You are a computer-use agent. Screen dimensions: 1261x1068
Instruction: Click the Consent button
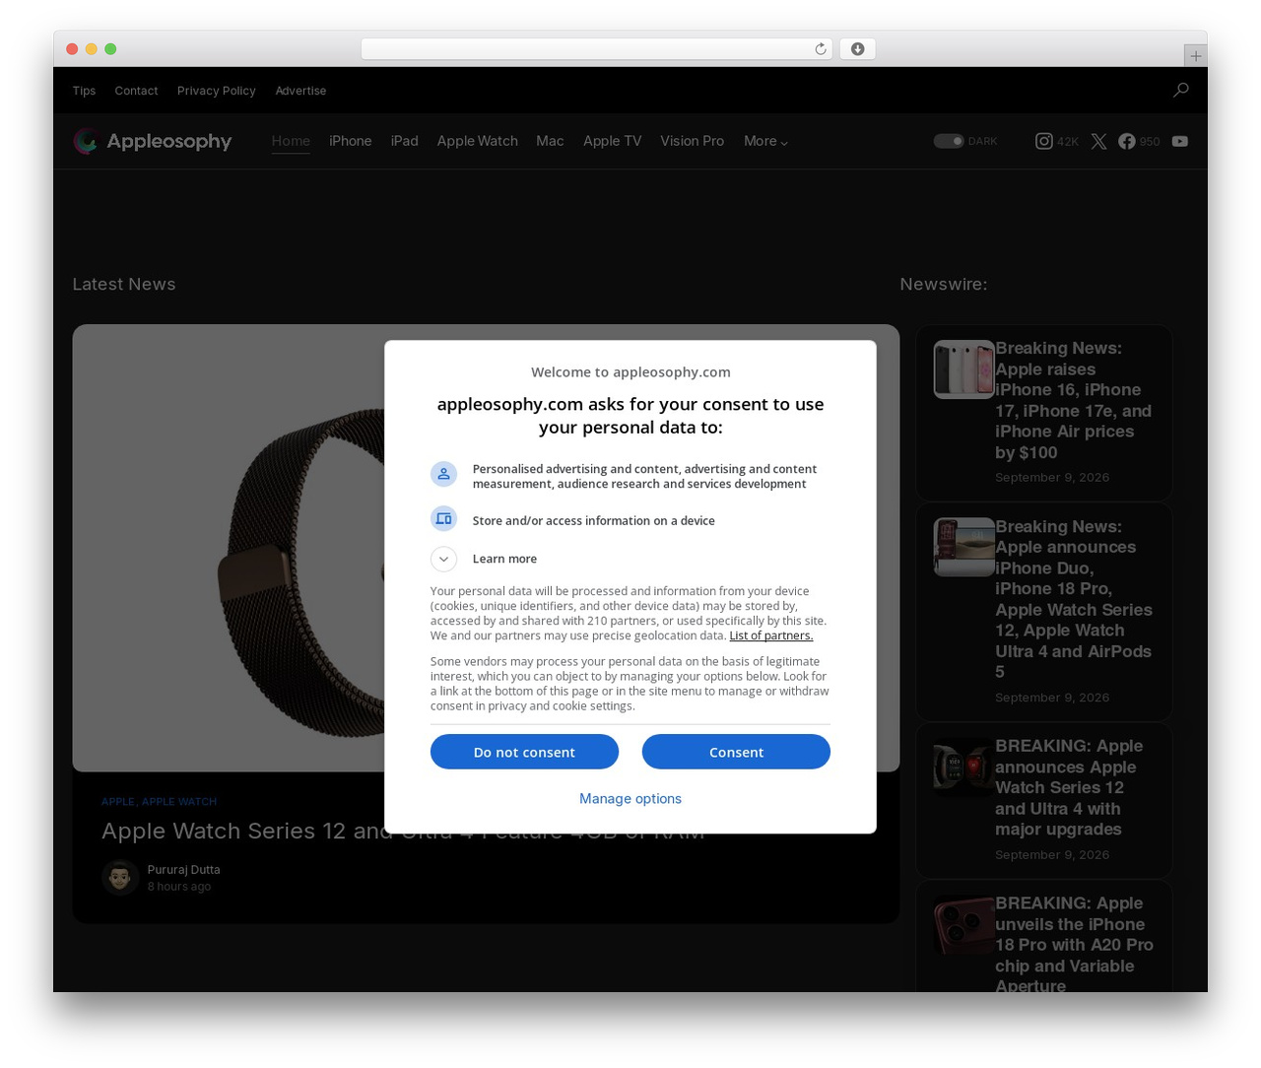736,752
